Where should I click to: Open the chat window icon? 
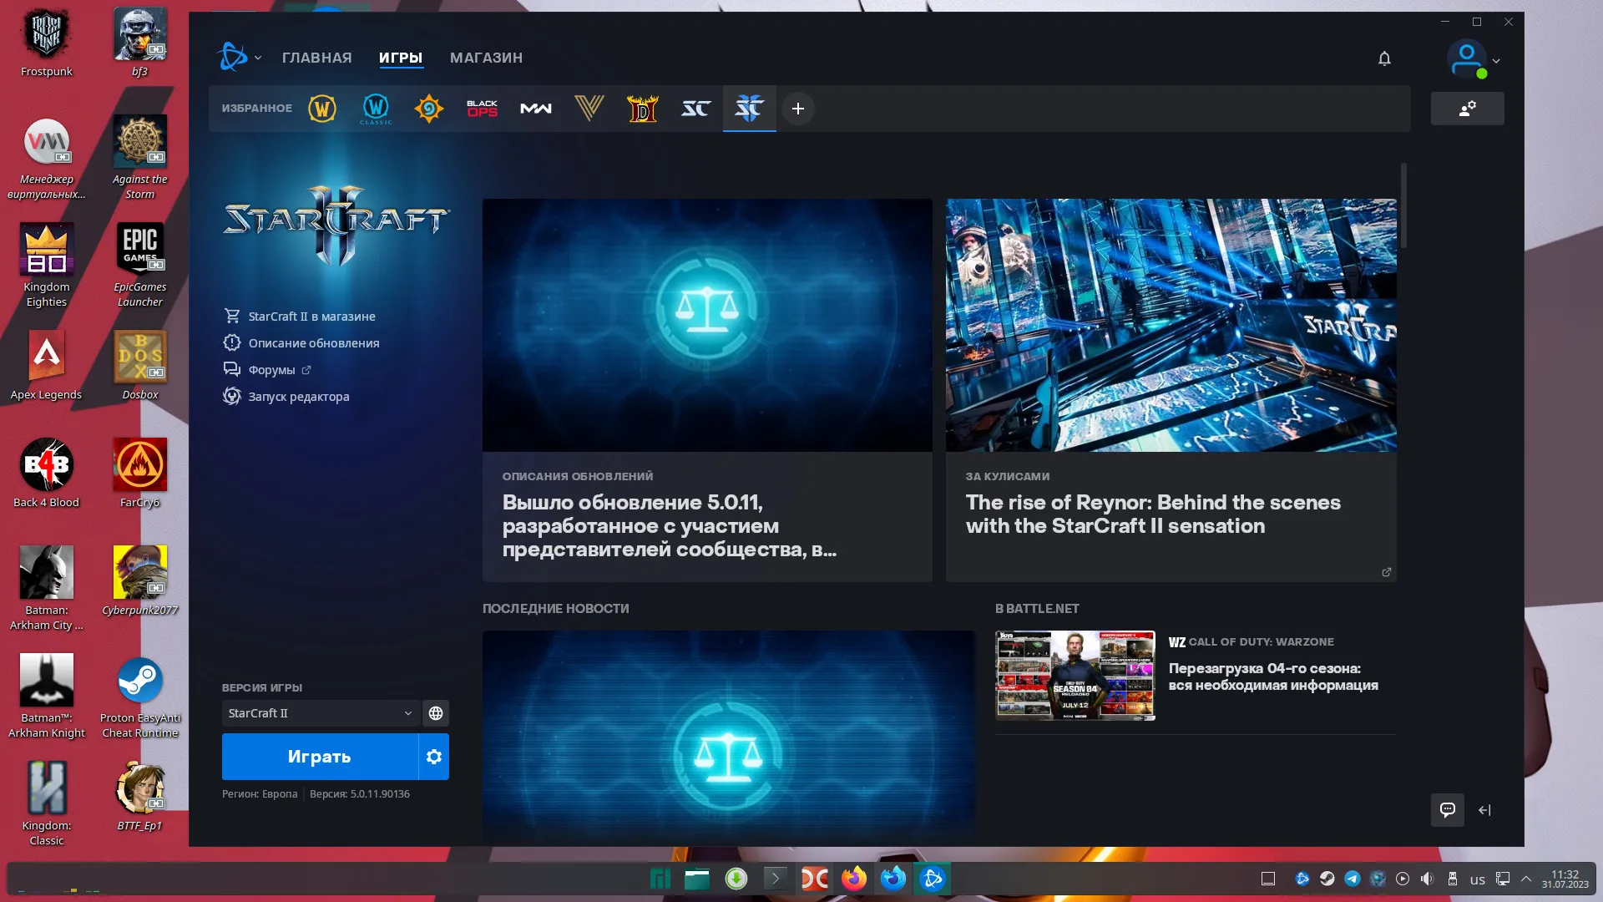tap(1448, 810)
